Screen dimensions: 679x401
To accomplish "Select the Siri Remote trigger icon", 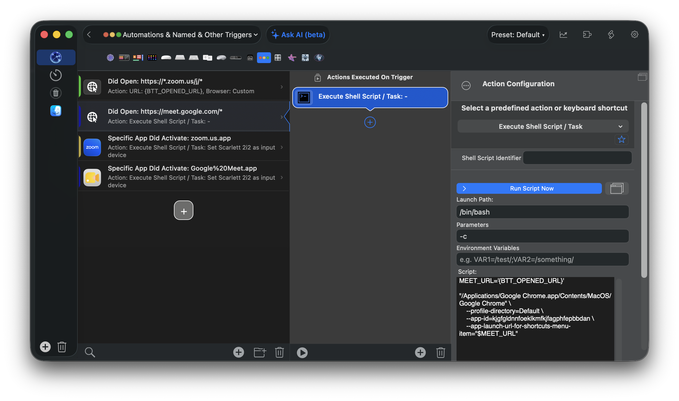I will pyautogui.click(x=235, y=58).
